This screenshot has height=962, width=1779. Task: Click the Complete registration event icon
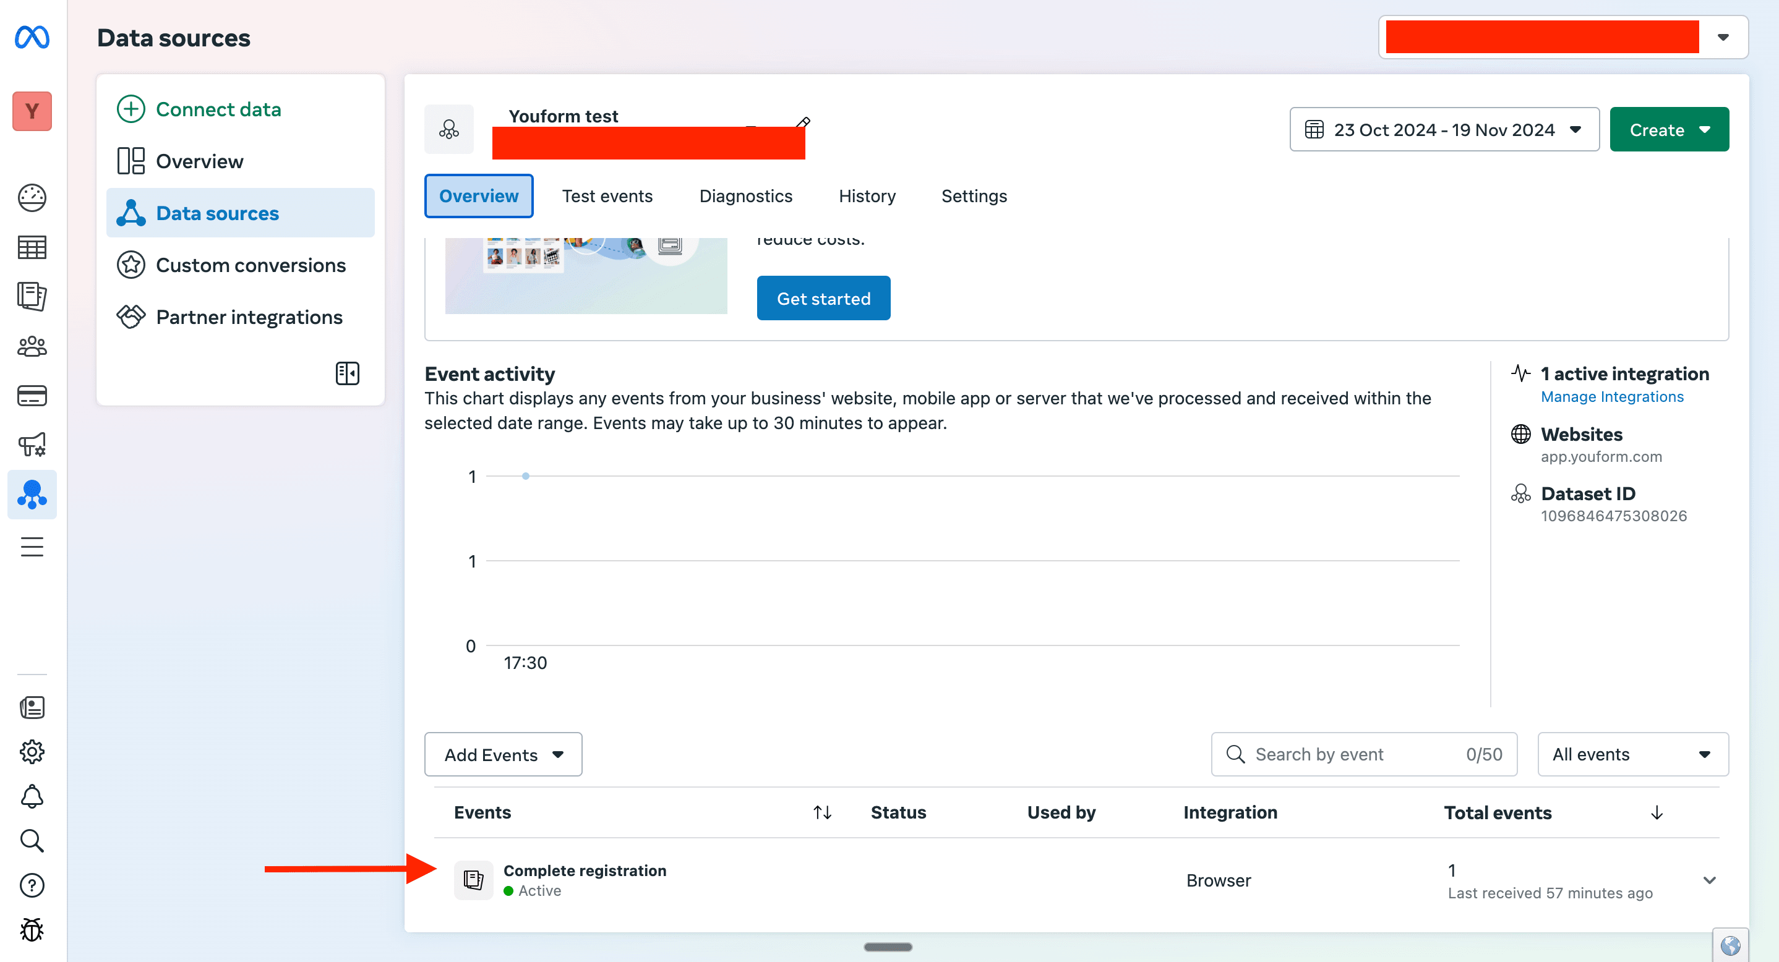click(474, 880)
